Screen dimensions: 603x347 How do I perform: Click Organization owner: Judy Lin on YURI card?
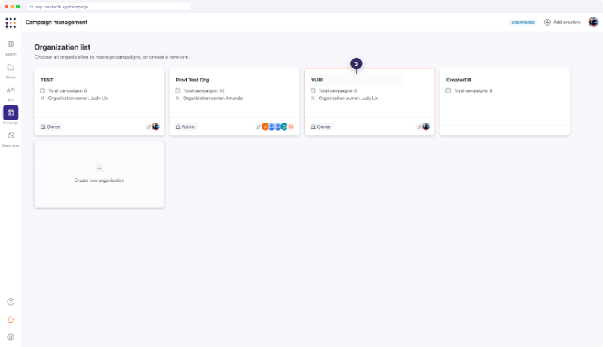(x=348, y=99)
